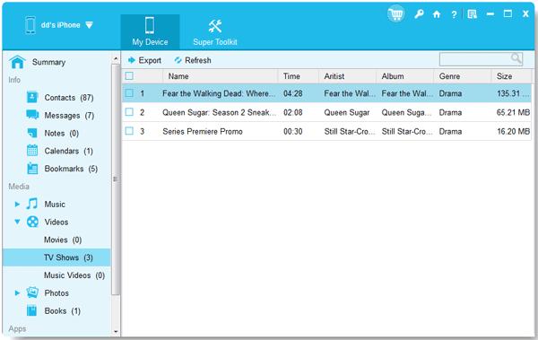The image size is (538, 340).
Task: Click the Export button label
Action: pos(150,60)
